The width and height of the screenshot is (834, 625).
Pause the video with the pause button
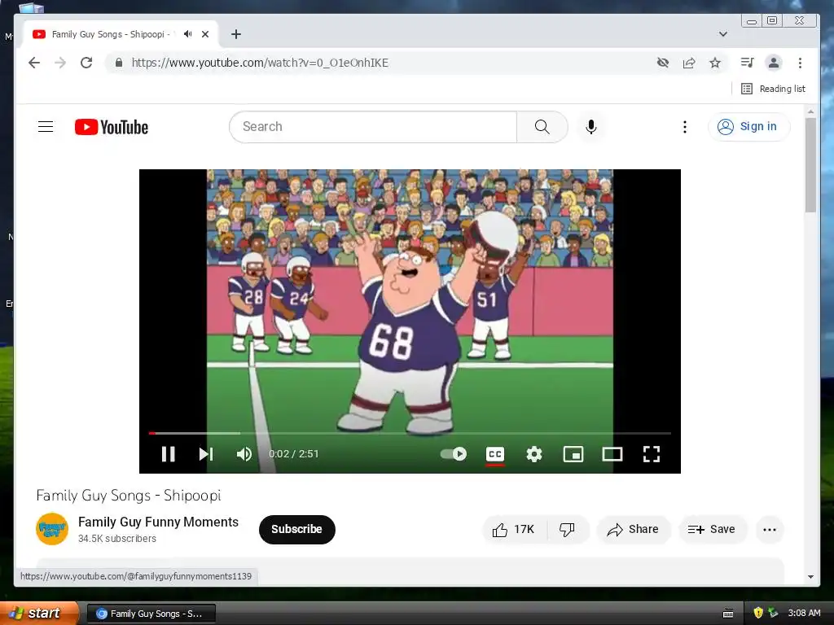168,454
